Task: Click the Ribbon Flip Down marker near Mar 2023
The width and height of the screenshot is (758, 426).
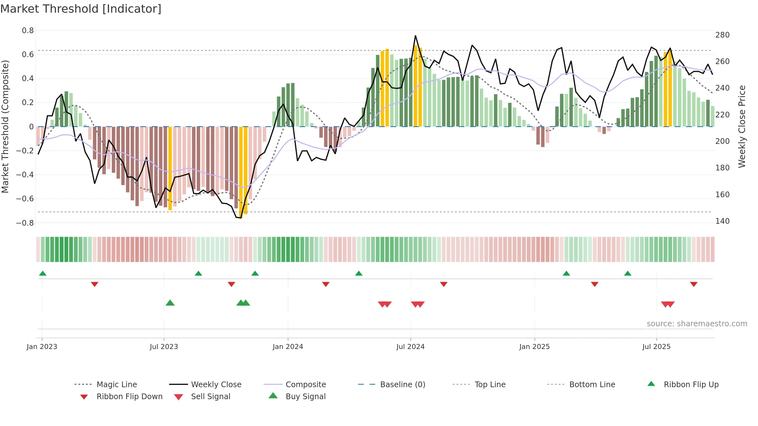Action: [x=94, y=284]
